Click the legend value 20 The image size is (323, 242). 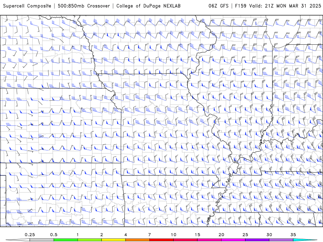click(x=221, y=235)
